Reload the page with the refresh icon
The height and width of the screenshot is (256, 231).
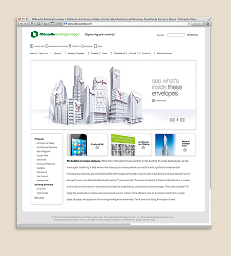(x=189, y=24)
